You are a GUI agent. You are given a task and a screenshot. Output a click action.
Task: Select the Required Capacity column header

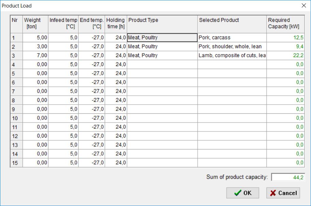pyautogui.click(x=285, y=24)
